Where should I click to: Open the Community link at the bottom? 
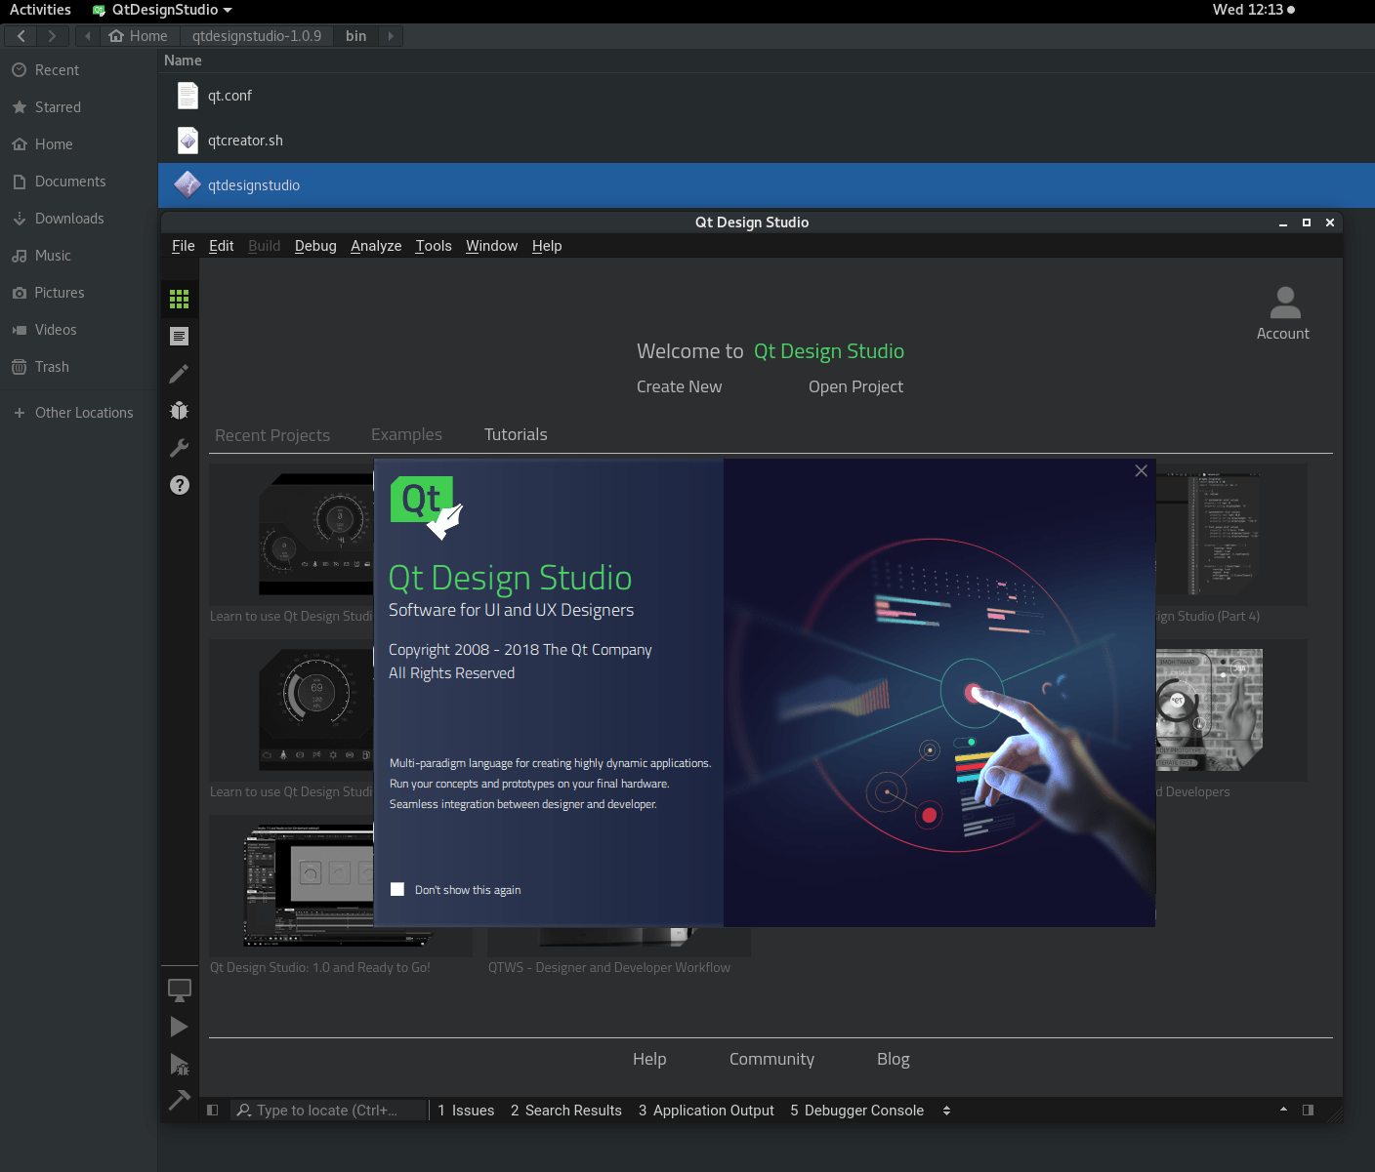[771, 1059]
